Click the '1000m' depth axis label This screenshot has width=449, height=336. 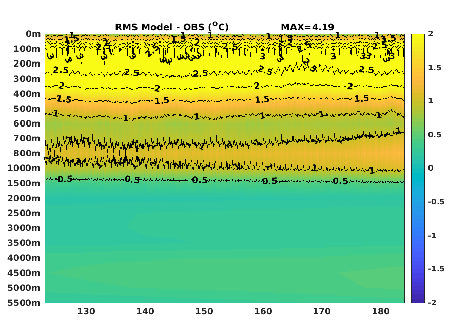tap(24, 168)
